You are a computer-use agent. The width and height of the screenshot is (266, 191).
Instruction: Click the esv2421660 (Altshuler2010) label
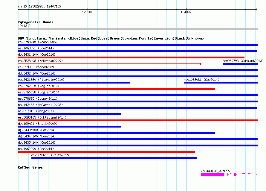tap(41, 80)
